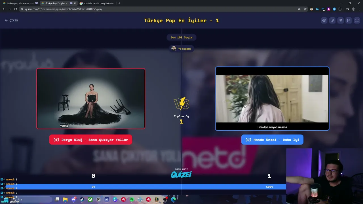Open File Explorer from the taskbar
Screen dimensions: 363x204
click(x=65, y=199)
